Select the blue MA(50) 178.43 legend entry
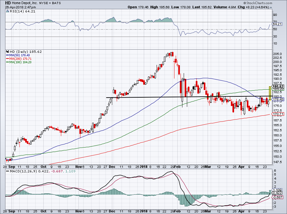Screen dimensions: 287x214 pos(18,55)
